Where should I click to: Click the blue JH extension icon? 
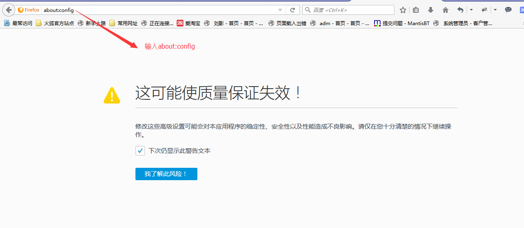(521, 10)
